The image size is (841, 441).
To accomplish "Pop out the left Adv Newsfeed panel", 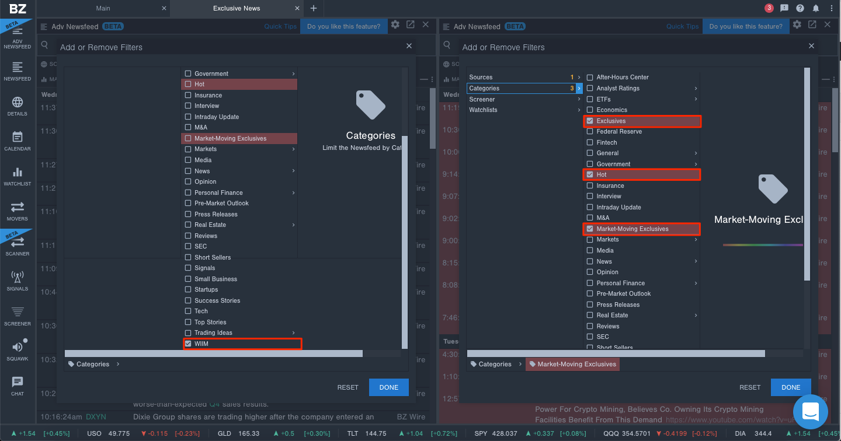I will [x=411, y=24].
